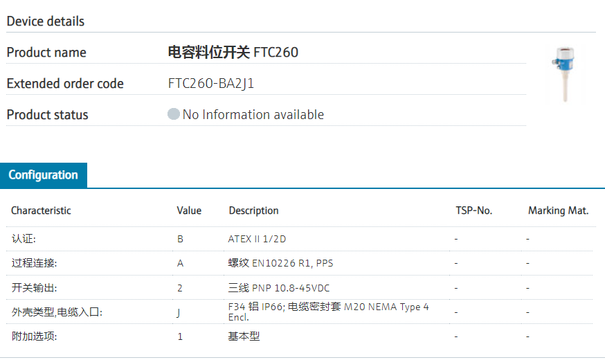Viewport: 605px width, 360px height.
Task: Open the FTC260 product image thumbnail
Action: tap(564, 74)
